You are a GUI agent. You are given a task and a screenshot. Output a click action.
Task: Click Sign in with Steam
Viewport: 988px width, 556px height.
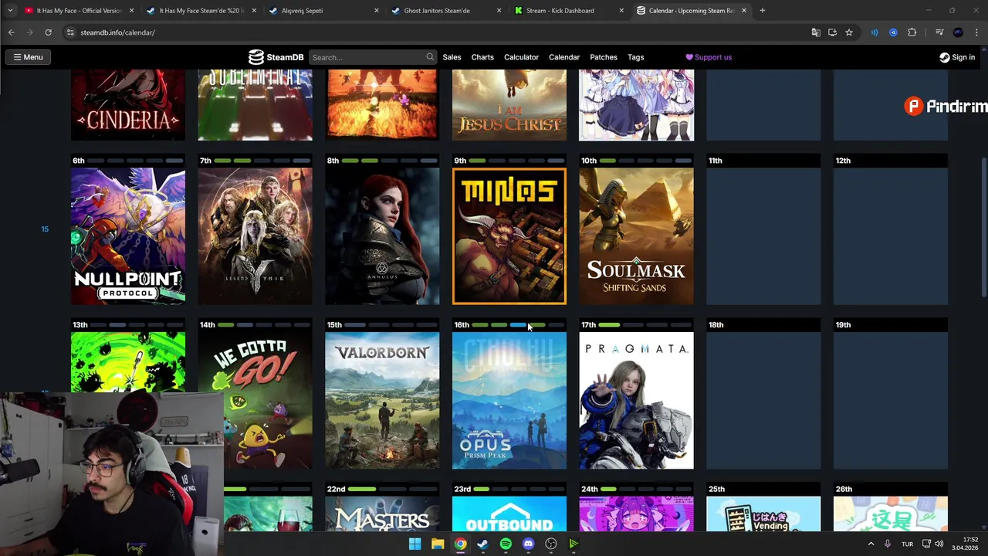click(957, 57)
